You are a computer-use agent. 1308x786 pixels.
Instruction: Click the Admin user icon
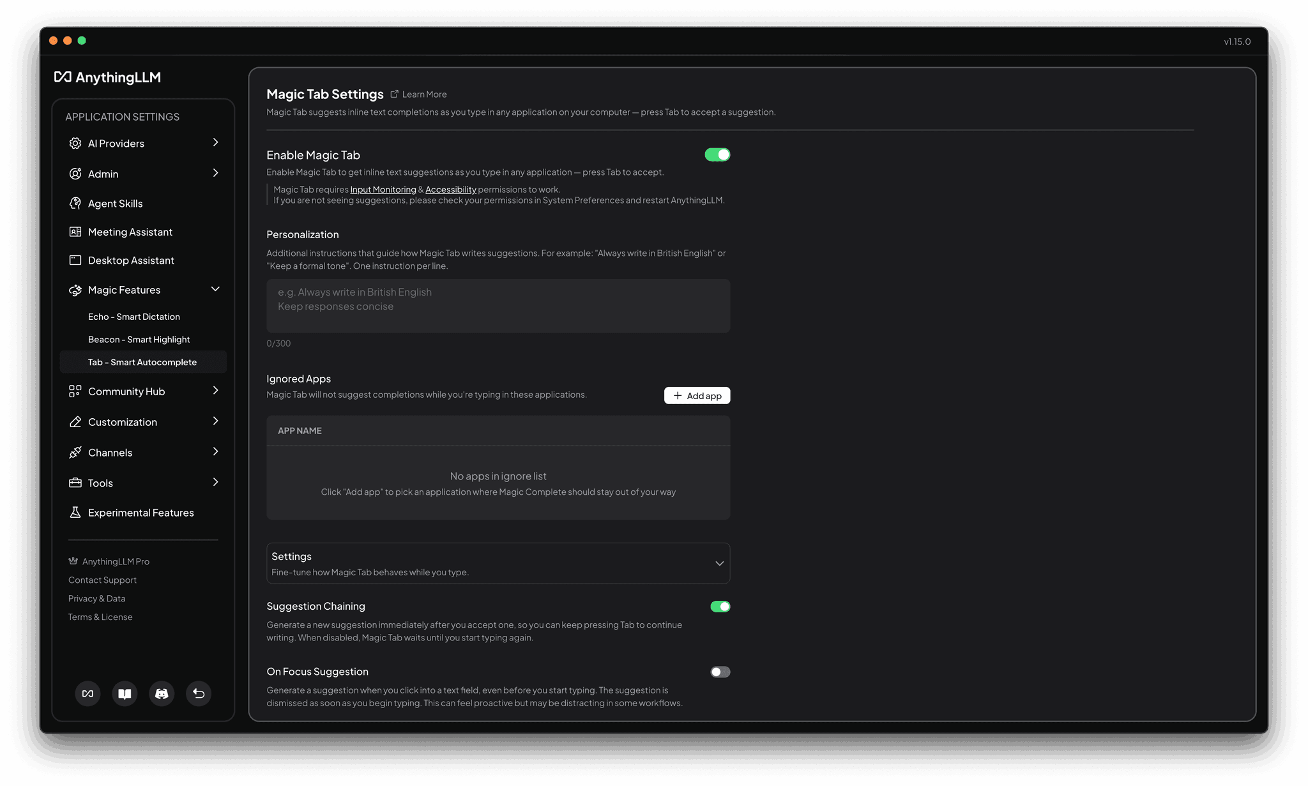75,174
